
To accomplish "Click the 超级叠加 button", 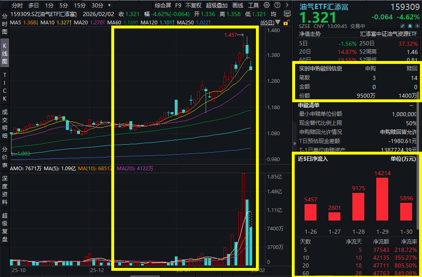I will pyautogui.click(x=217, y=5).
